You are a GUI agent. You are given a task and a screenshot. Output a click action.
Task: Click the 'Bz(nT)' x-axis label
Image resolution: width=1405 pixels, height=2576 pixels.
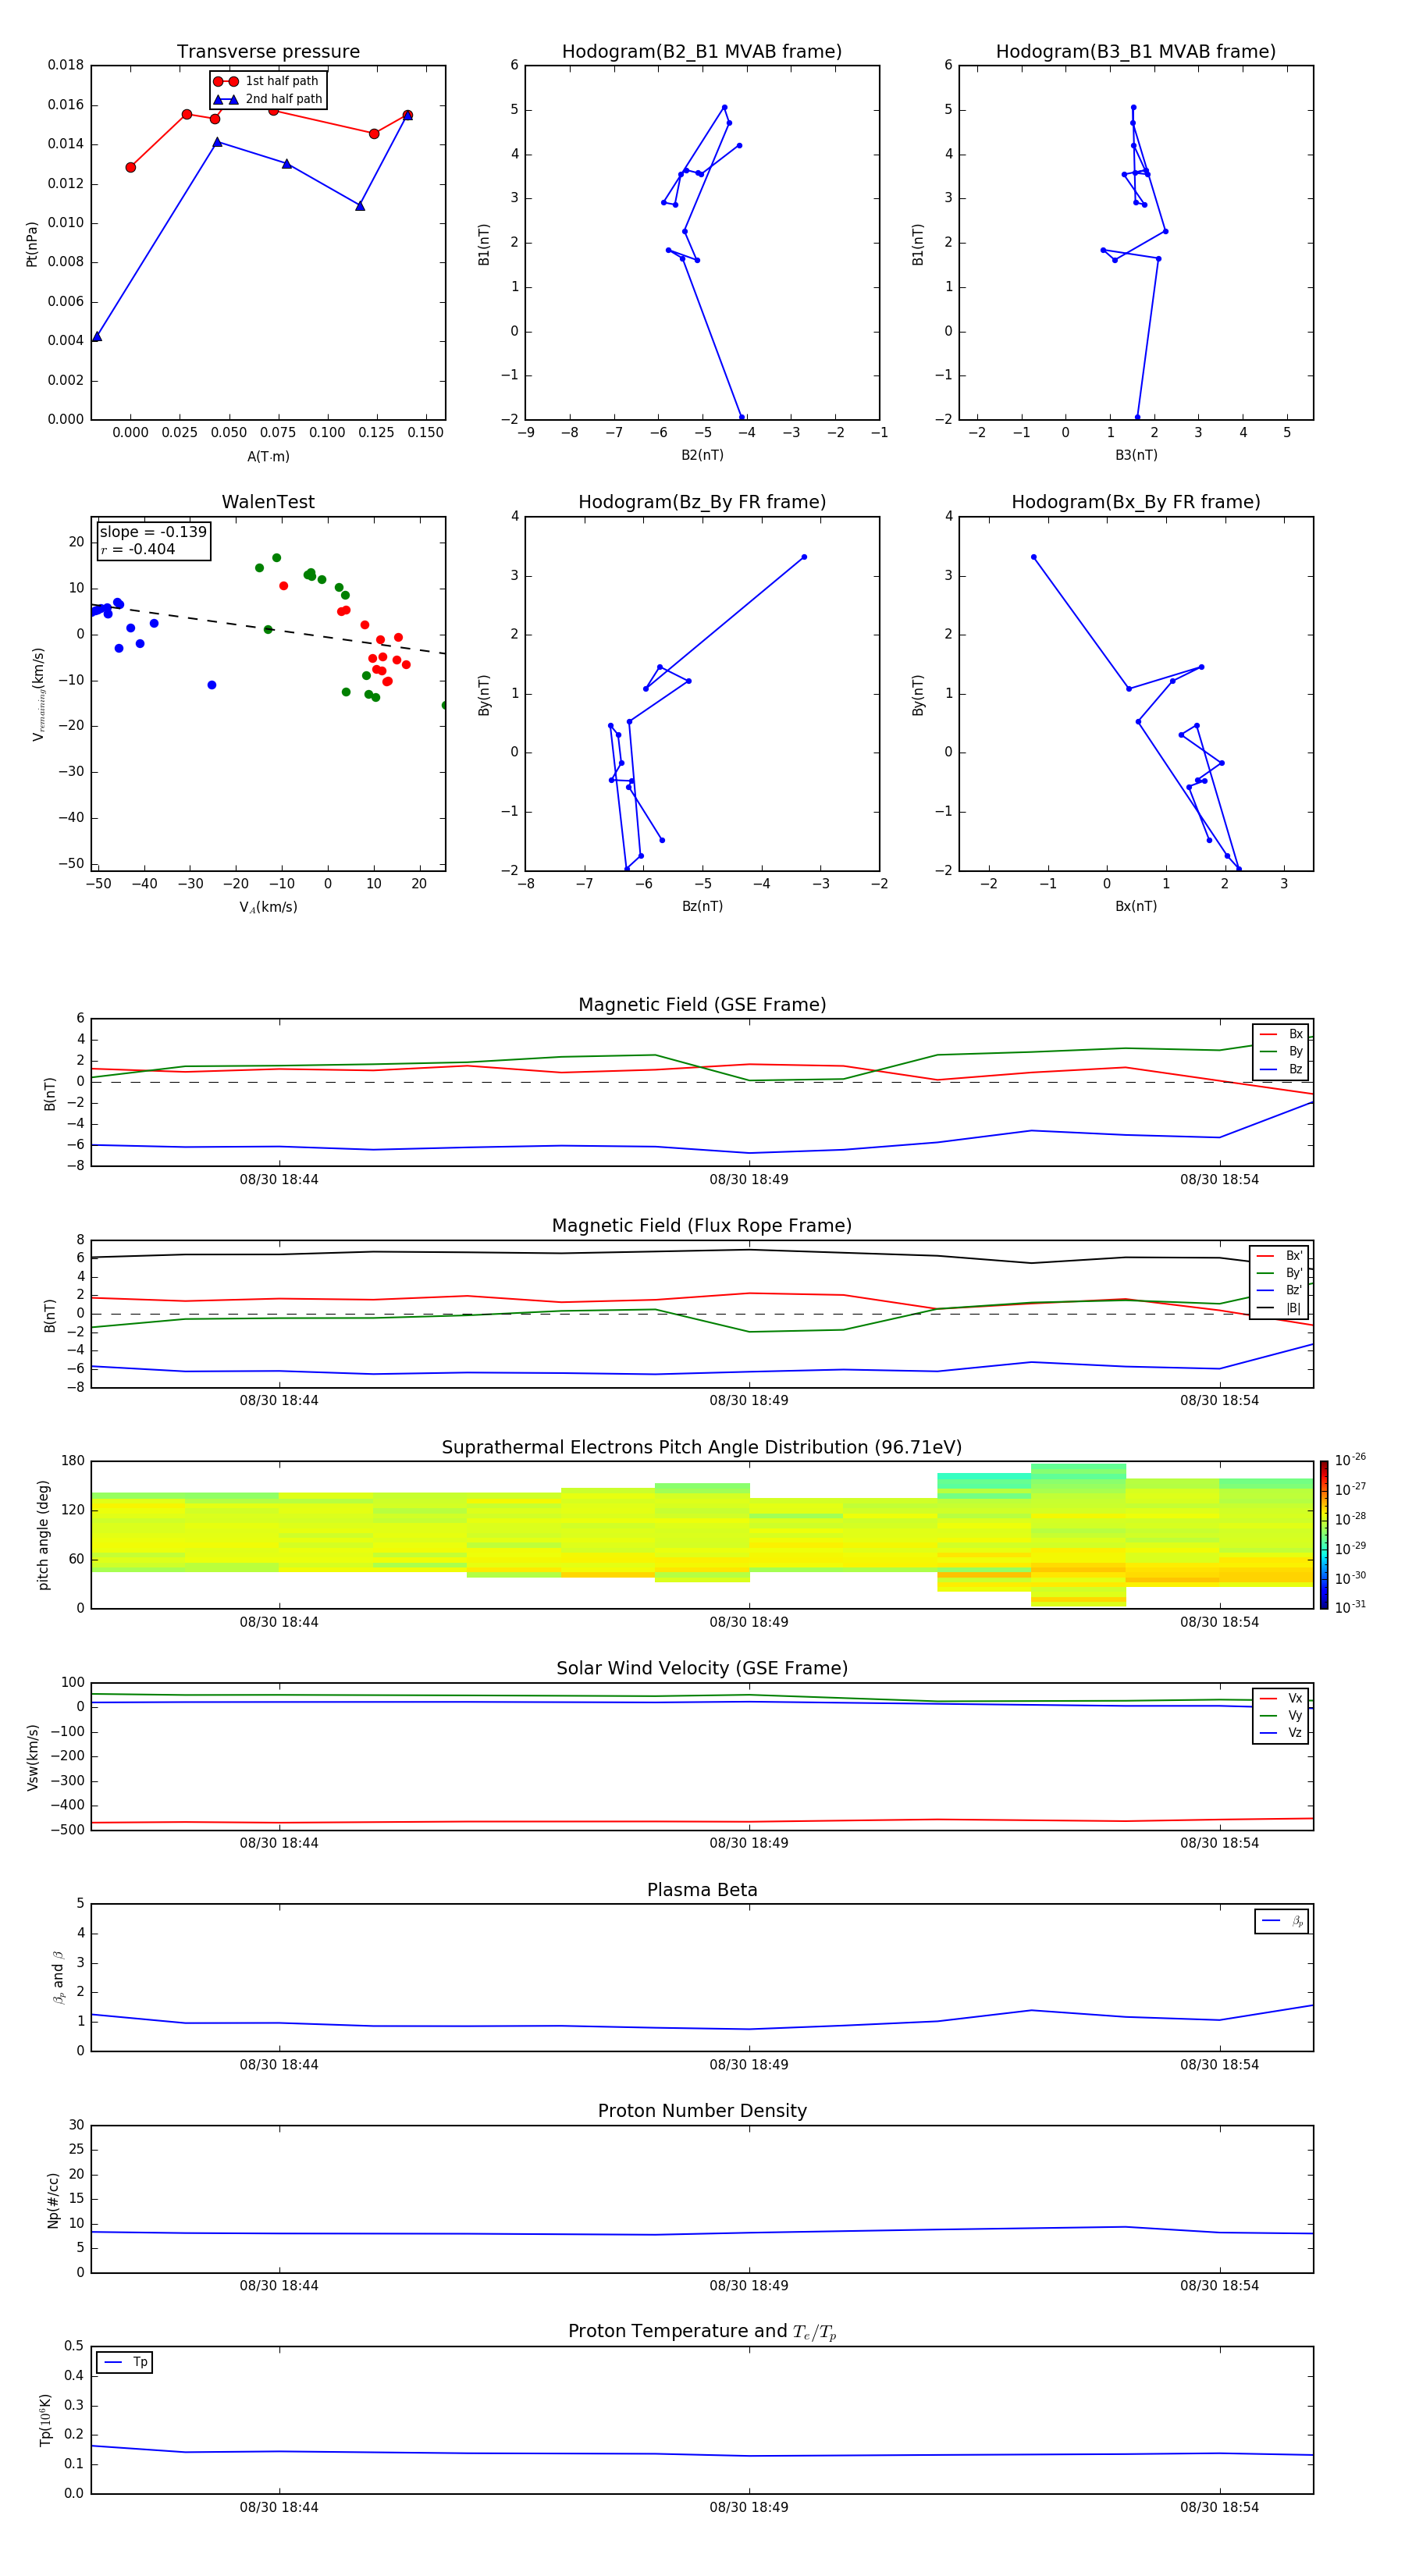pyautogui.click(x=702, y=906)
